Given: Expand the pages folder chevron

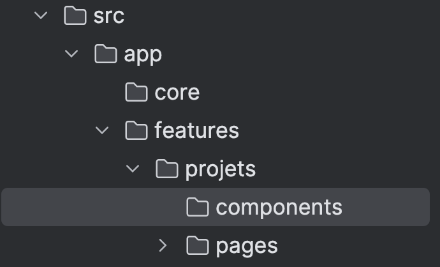Looking at the screenshot, I should tap(163, 245).
